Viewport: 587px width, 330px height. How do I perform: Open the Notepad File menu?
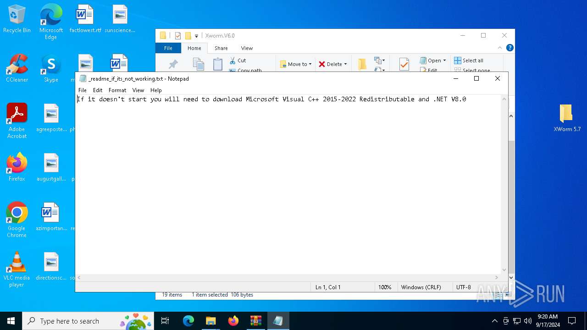pos(83,90)
